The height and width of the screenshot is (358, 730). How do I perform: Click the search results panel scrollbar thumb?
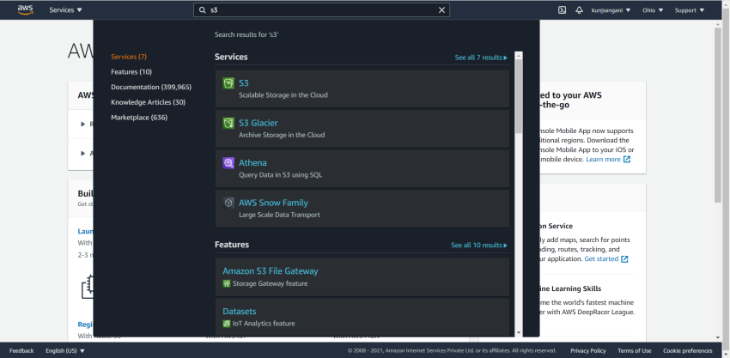(519, 95)
